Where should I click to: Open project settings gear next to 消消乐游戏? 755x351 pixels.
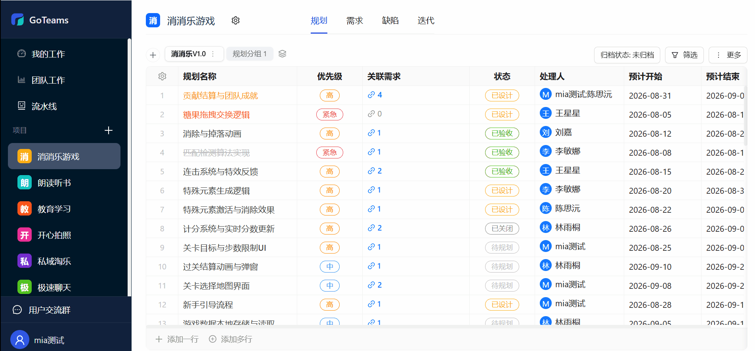(x=235, y=21)
